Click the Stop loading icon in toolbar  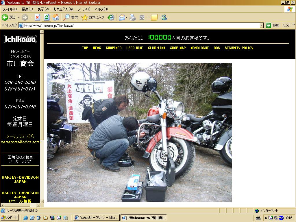tap(37, 17)
